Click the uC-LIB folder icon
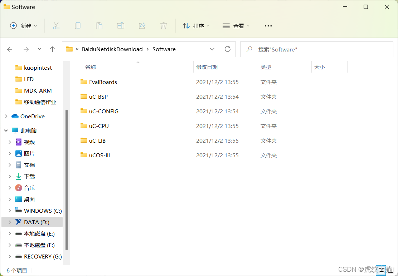This screenshot has width=398, height=276. click(84, 140)
